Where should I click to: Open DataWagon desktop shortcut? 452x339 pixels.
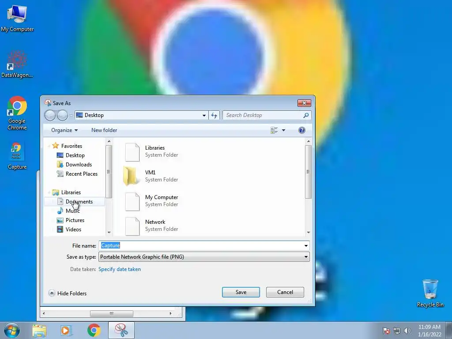(17, 64)
